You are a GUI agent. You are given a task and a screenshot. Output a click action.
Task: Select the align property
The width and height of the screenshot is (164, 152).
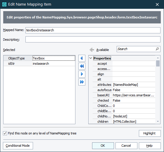point(124,74)
